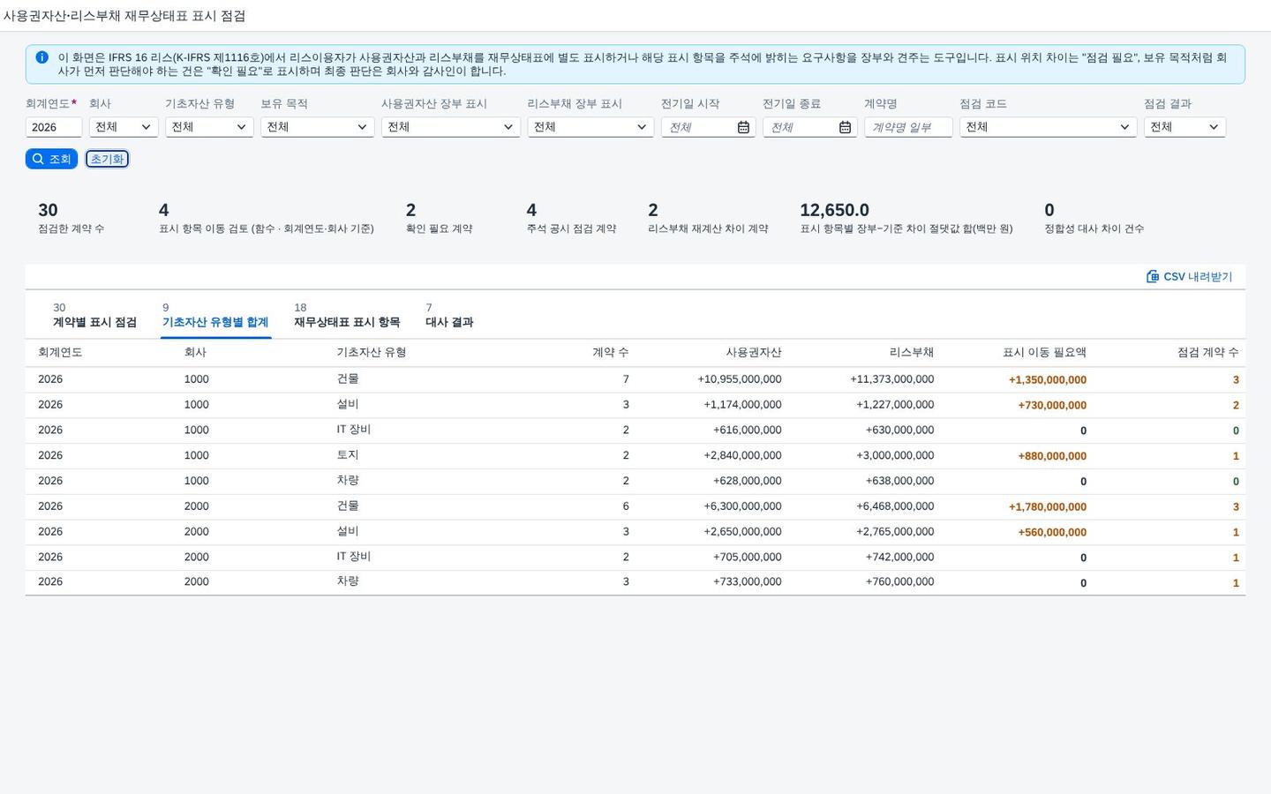Click the 리스부채 재계산 차이 계약 label
This screenshot has height=794, width=1271.
click(x=708, y=228)
